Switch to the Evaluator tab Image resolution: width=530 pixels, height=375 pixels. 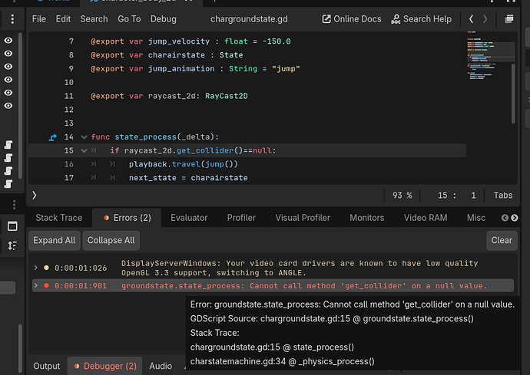point(189,218)
